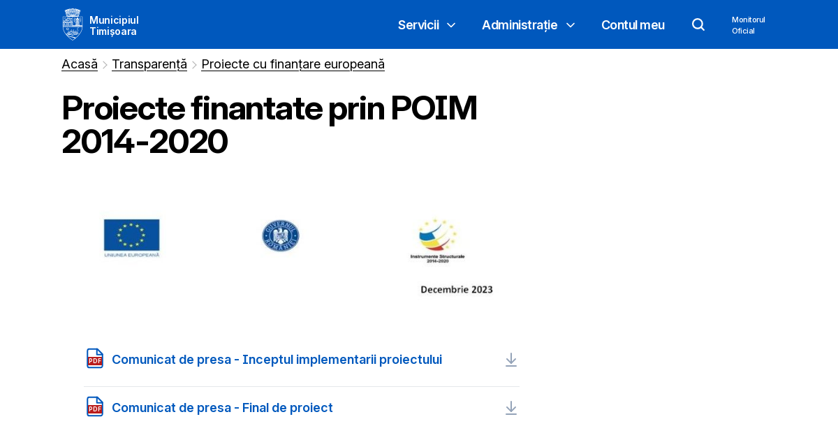This screenshot has height=440, width=838.
Task: Open the Administrație dropdown menu
Action: [x=528, y=24]
